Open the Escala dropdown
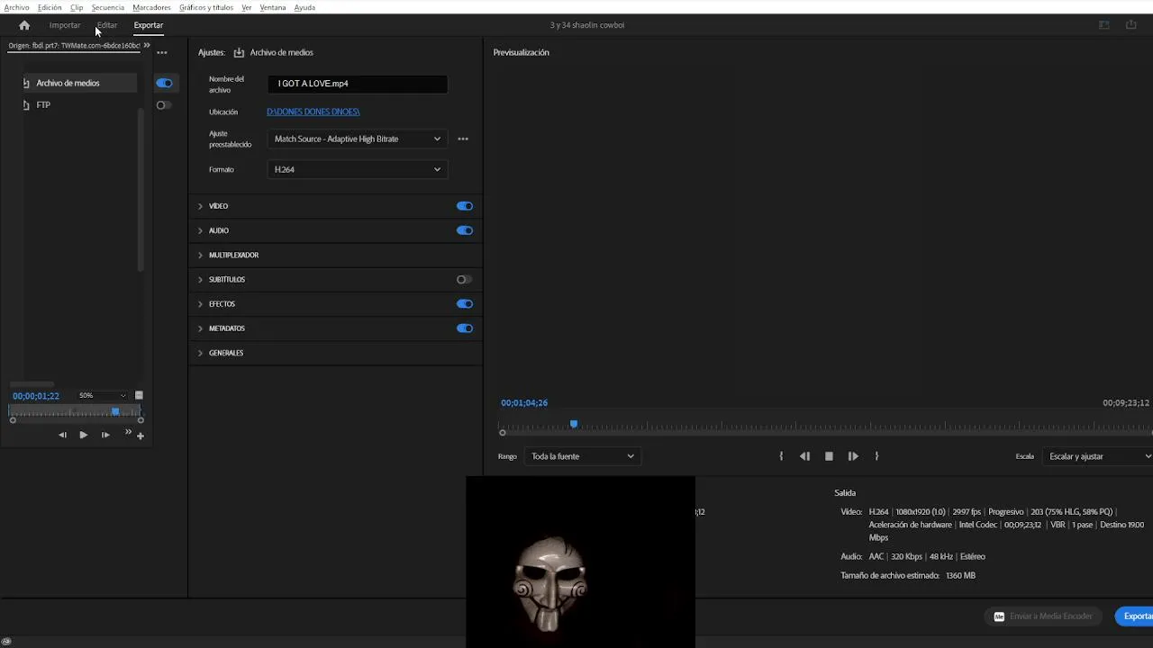 click(x=1098, y=456)
